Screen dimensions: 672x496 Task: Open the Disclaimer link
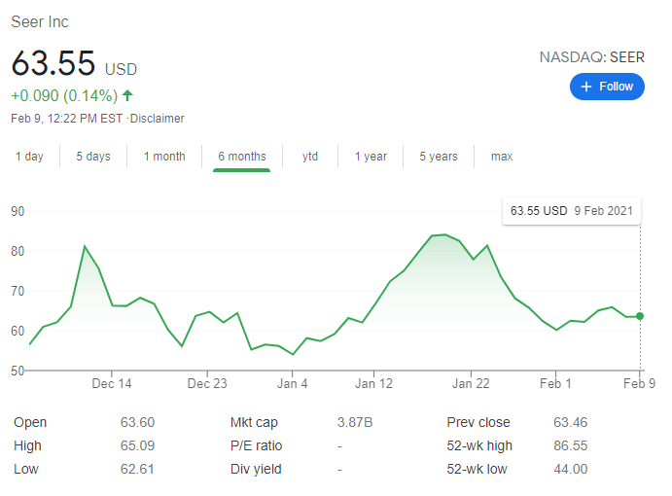(158, 119)
